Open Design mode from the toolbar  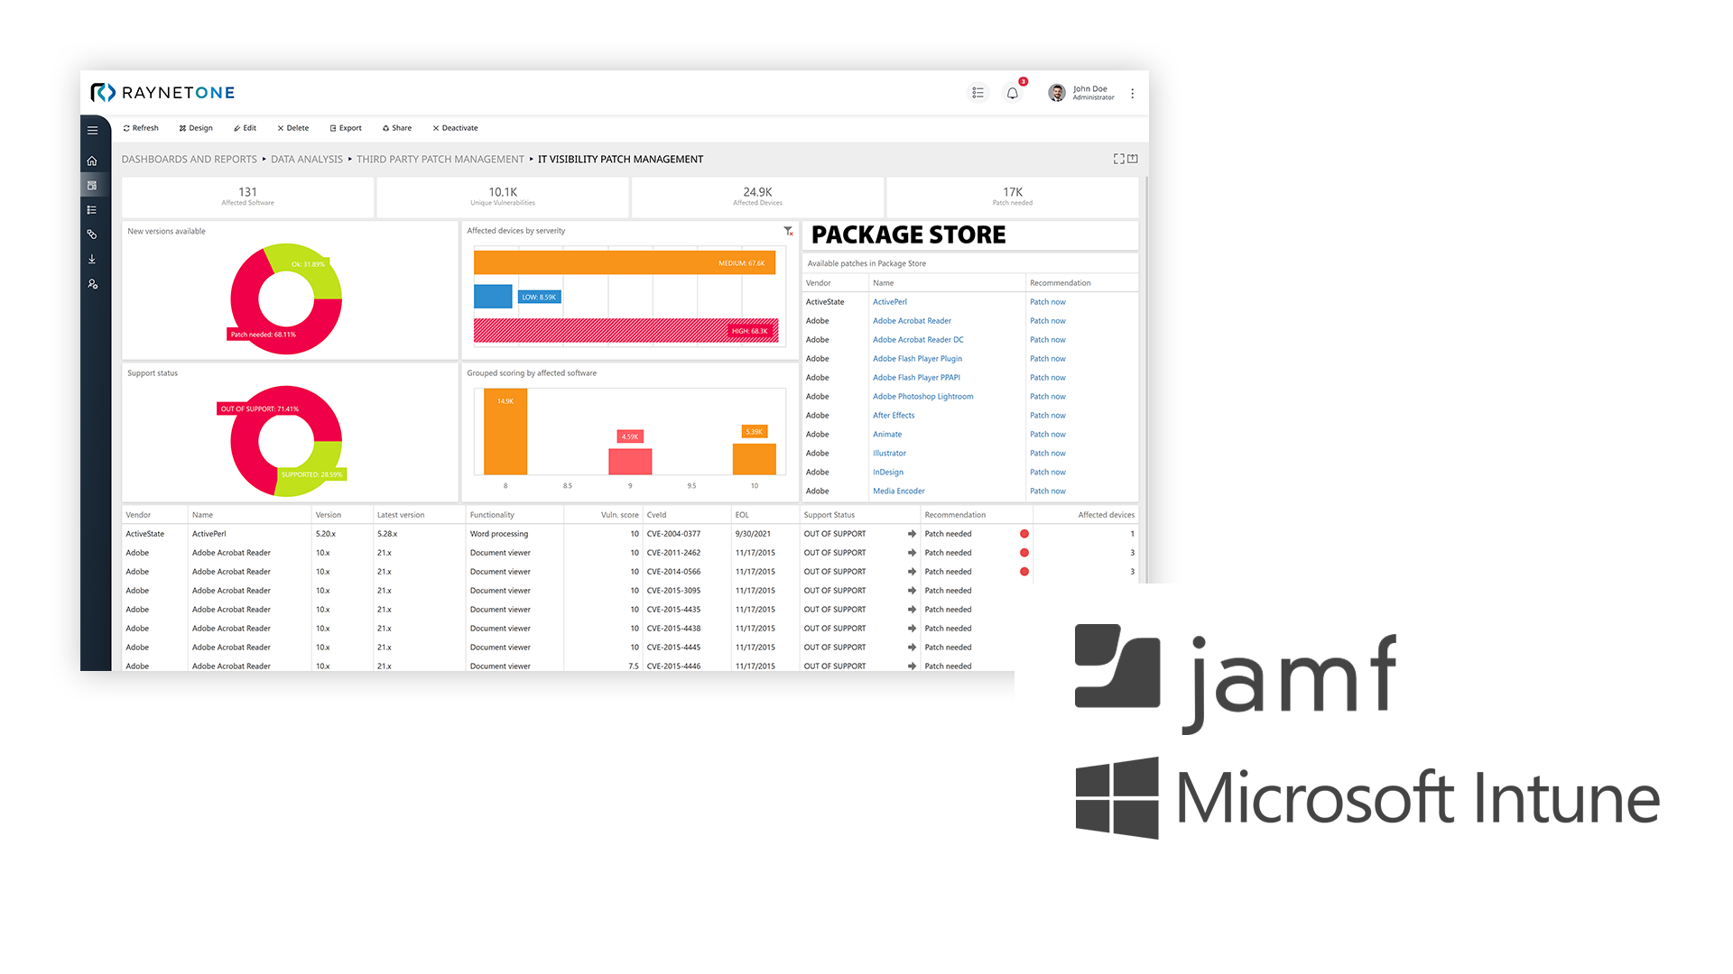point(196,128)
